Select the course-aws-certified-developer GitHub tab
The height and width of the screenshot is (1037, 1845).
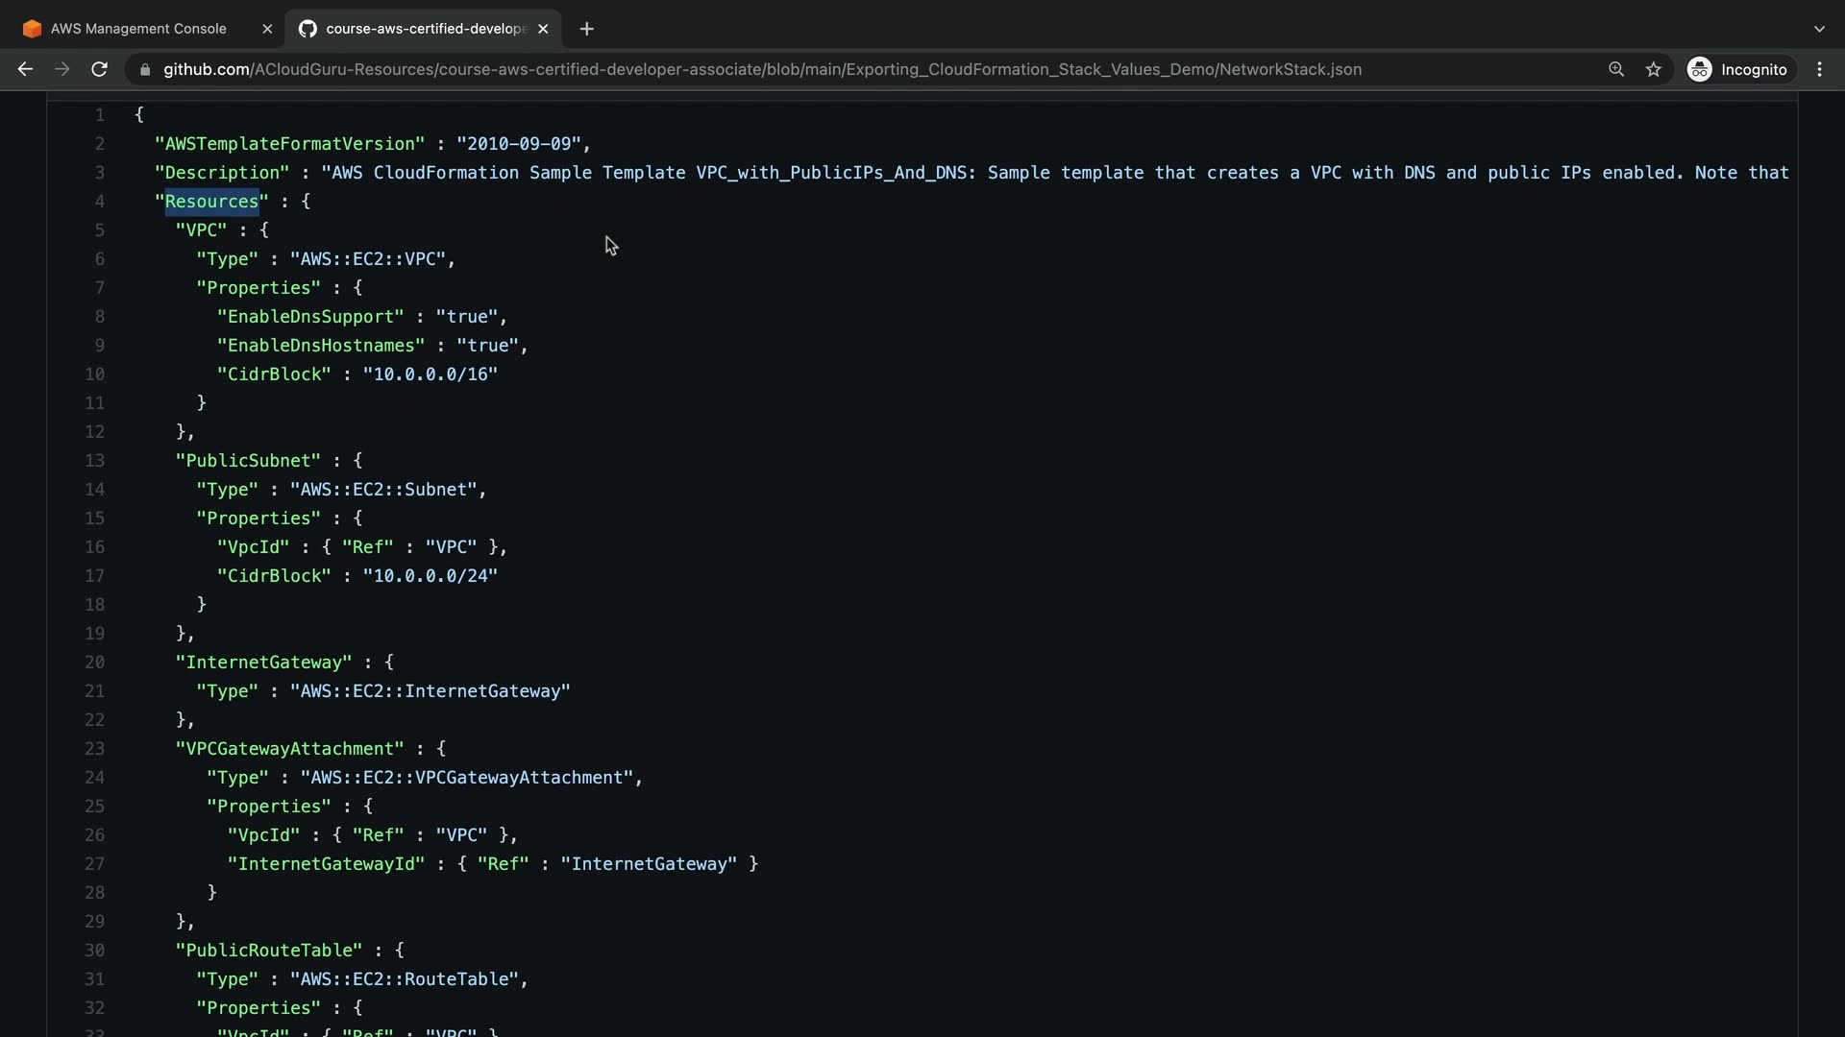coord(423,29)
